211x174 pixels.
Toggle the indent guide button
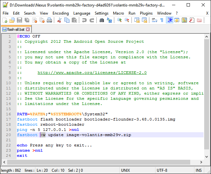click(x=169, y=20)
